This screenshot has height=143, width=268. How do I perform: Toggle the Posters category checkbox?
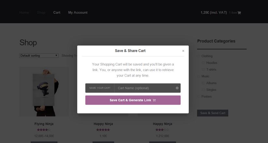(199, 96)
